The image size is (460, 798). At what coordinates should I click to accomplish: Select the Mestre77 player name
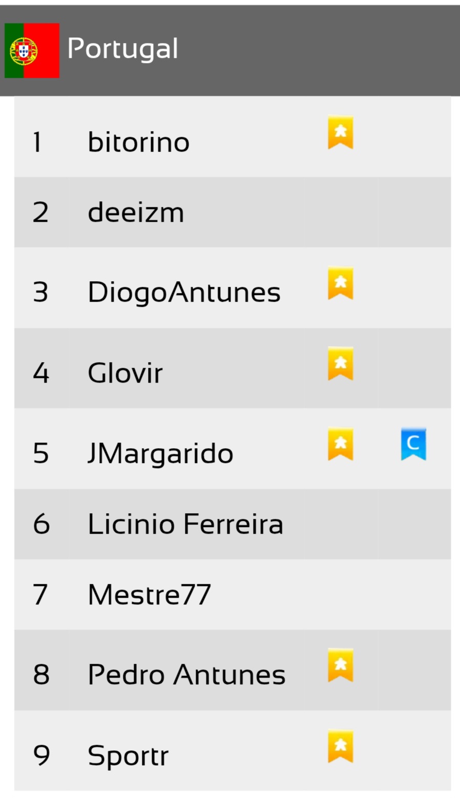click(x=149, y=595)
